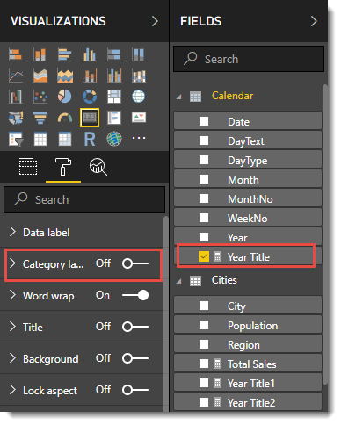Select the stacked area chart visual
The width and height of the screenshot is (341, 425).
[x=65, y=76]
